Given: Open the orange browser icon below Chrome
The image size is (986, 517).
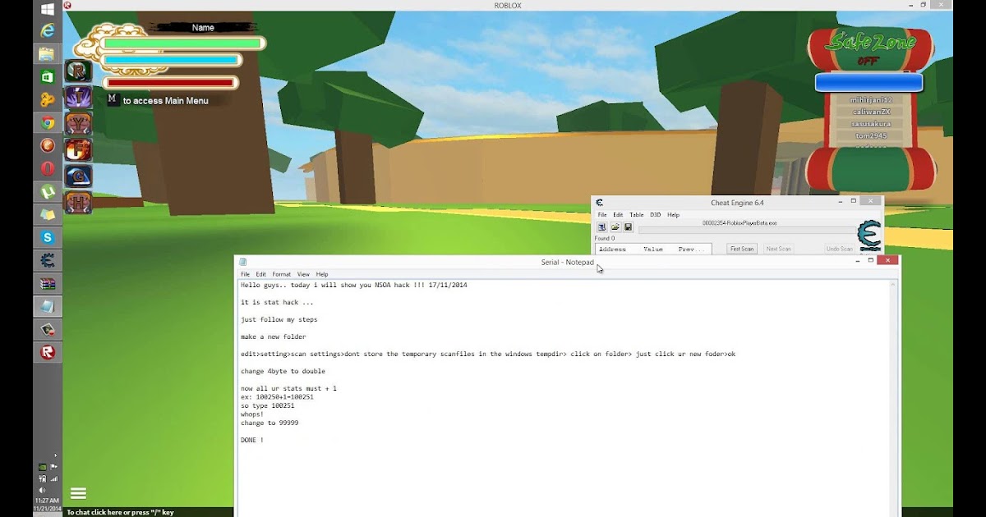Looking at the screenshot, I should click(48, 145).
